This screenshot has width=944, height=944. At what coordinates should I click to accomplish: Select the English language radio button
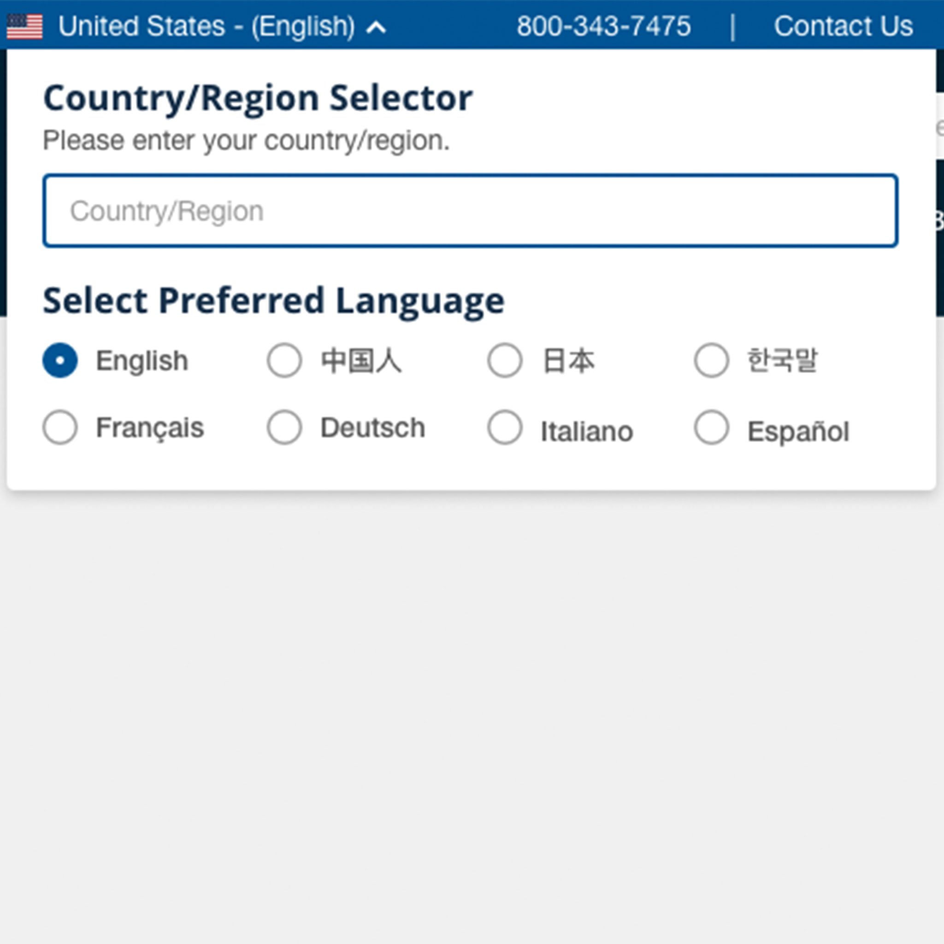[x=60, y=360]
